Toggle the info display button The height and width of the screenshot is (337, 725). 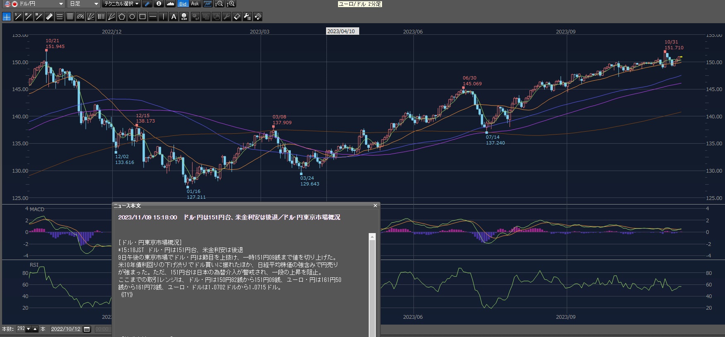click(159, 4)
